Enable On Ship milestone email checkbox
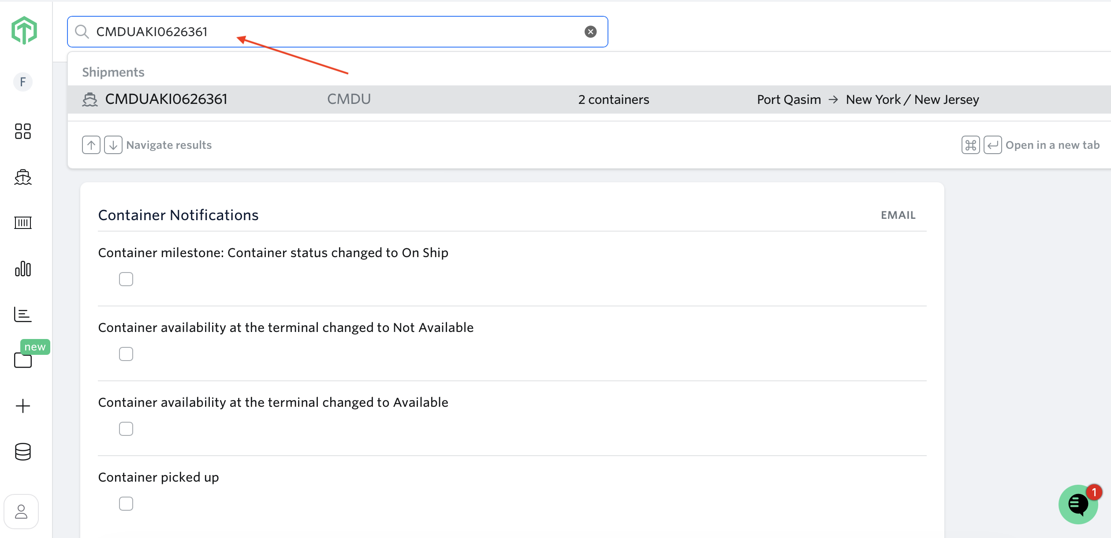 tap(126, 279)
